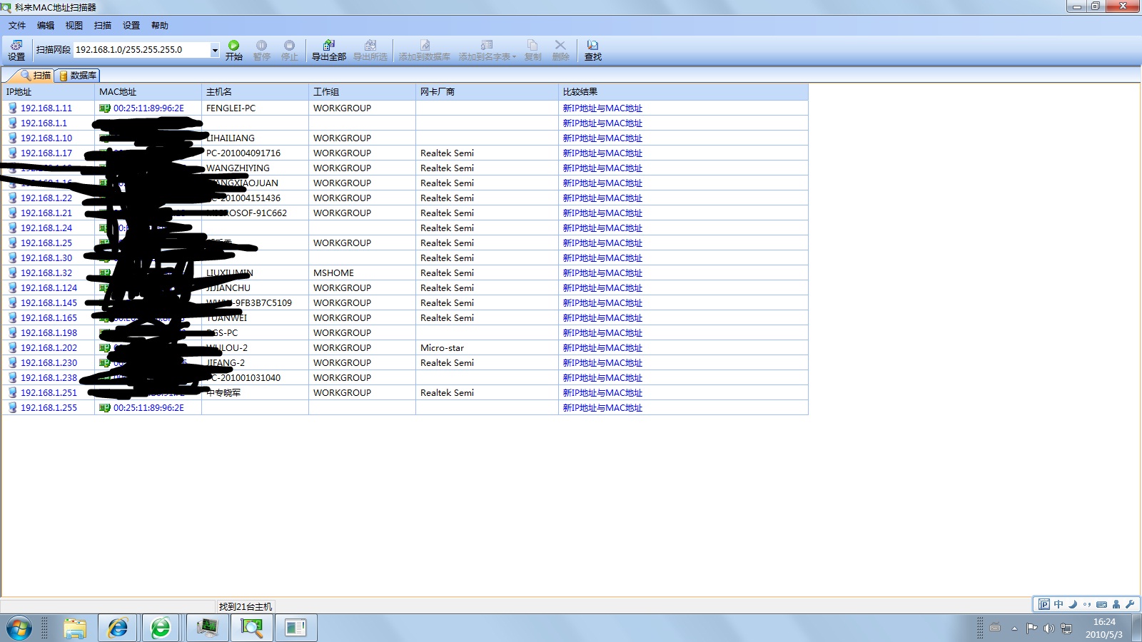Click the 导出所选 export selected icon
This screenshot has height=642, width=1142.
[x=370, y=50]
